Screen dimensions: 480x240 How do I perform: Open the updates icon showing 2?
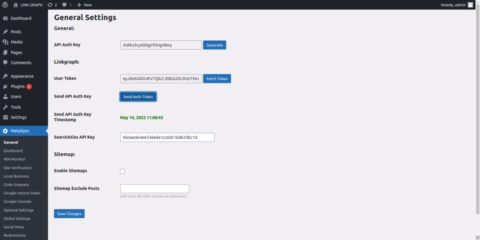[50, 5]
